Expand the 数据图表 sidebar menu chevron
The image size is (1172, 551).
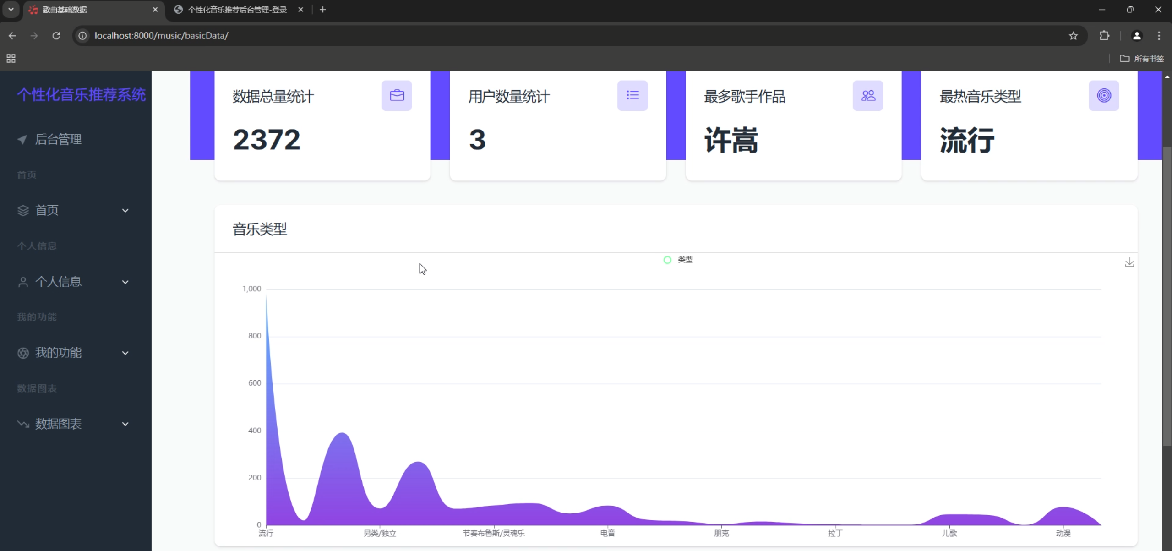coord(125,424)
